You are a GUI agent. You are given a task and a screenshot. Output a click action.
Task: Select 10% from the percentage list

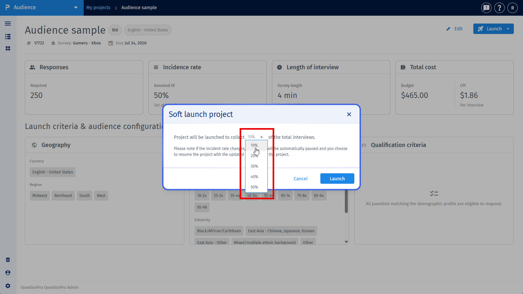click(256, 145)
